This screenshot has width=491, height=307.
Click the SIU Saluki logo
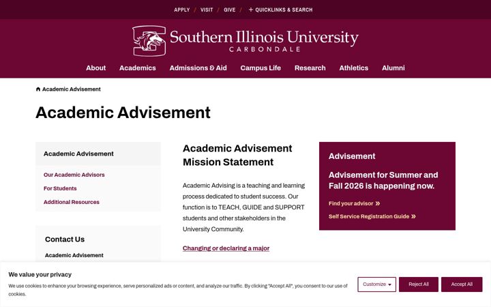click(149, 41)
